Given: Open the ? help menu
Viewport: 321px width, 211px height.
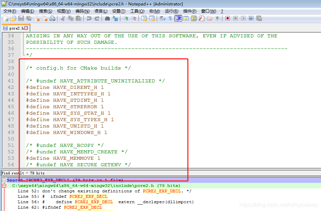Looking at the screenshot, I should pyautogui.click(x=222, y=11).
